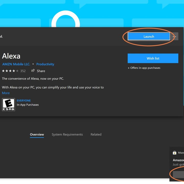The width and height of the screenshot is (184, 184).
Task: Switch to the Overview tab
Action: 37,134
